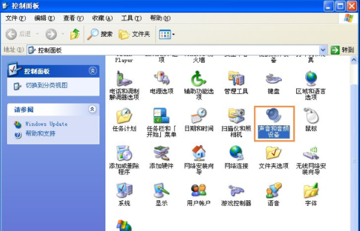Click the Windows Update link

point(46,124)
